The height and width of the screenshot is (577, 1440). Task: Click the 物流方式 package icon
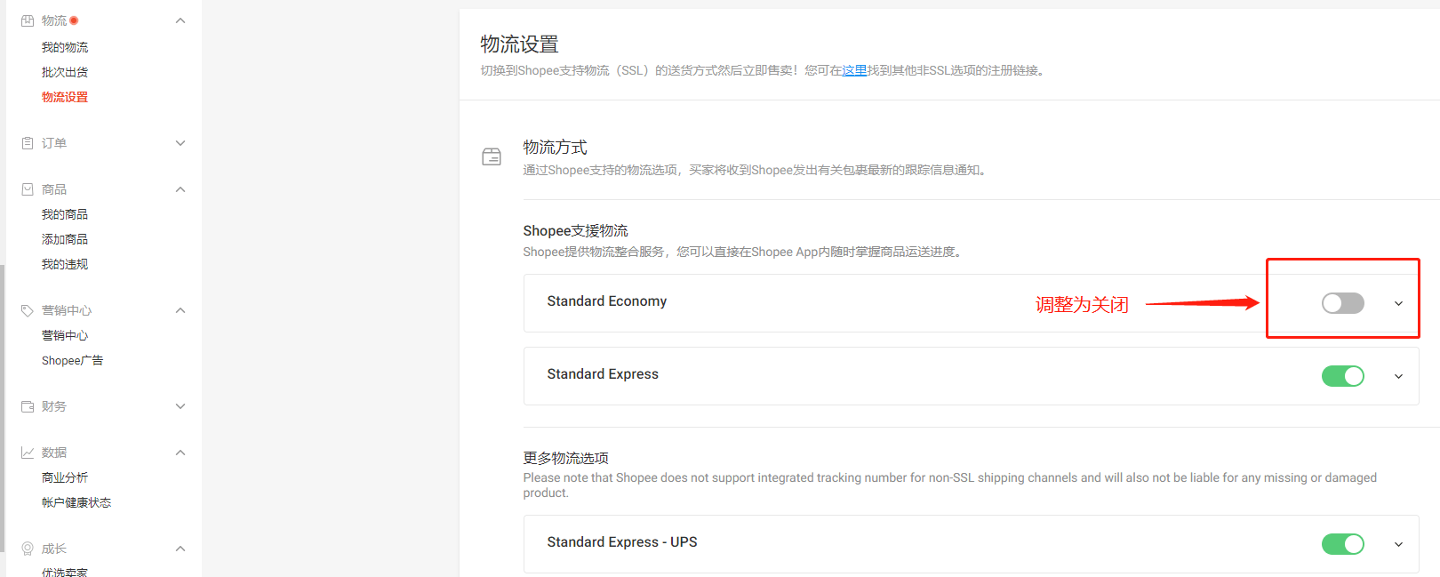tap(492, 156)
